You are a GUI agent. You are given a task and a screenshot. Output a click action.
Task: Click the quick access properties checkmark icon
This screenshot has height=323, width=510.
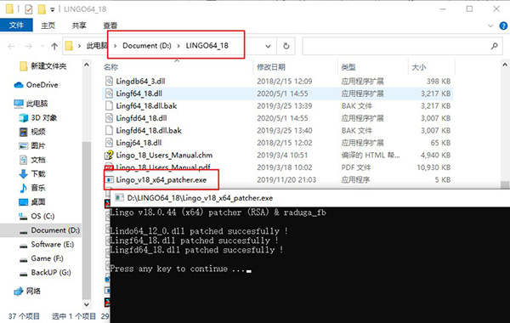(29, 9)
